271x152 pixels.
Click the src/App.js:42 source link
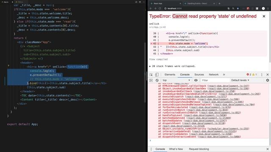click(x=158, y=27)
